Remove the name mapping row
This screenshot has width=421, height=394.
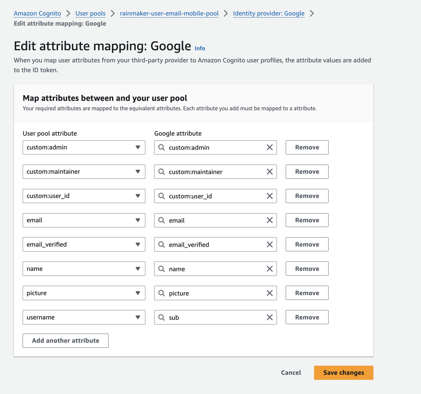click(x=307, y=269)
